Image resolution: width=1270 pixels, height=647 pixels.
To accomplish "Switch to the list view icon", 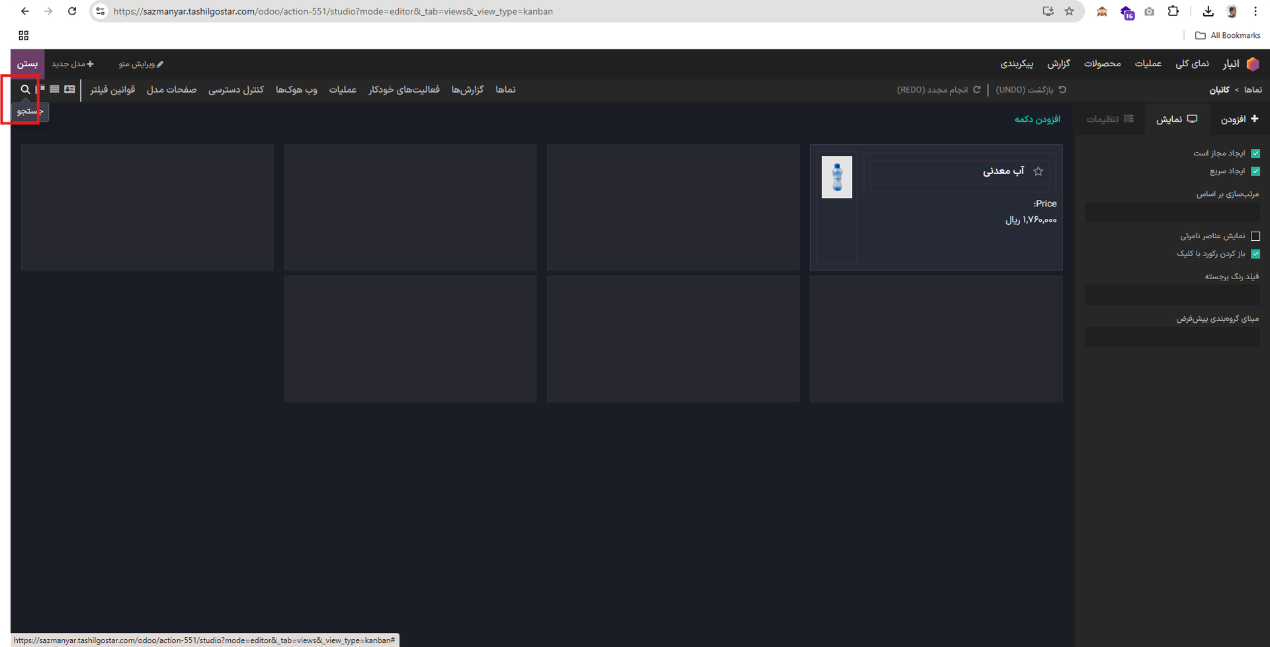I will coord(54,89).
